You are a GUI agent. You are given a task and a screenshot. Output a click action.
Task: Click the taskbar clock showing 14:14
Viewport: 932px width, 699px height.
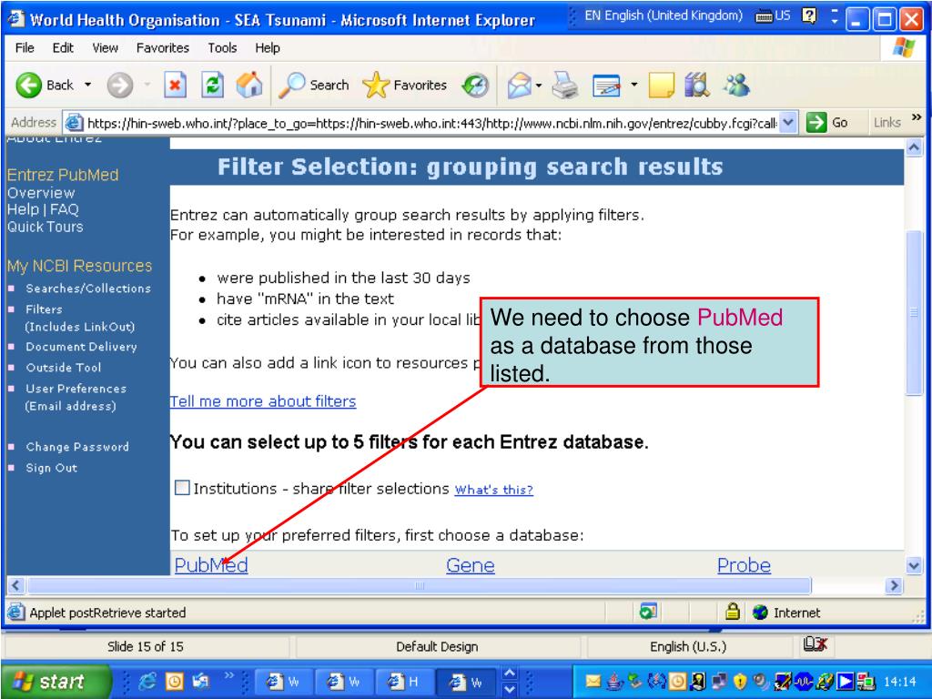click(900, 682)
